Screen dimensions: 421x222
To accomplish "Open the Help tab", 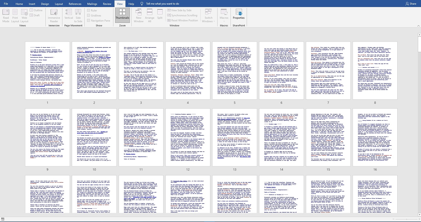I will (131, 4).
